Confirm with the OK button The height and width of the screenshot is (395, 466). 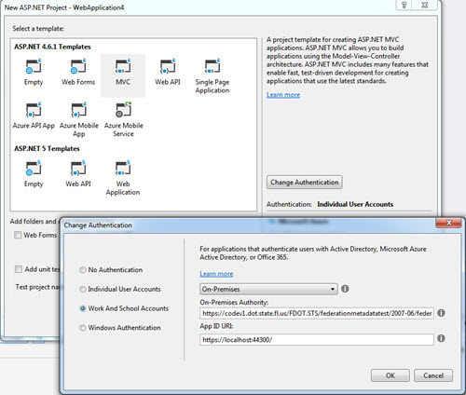point(391,375)
